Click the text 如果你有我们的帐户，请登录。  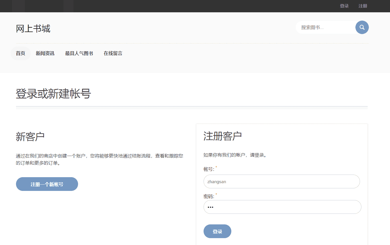(x=235, y=155)
